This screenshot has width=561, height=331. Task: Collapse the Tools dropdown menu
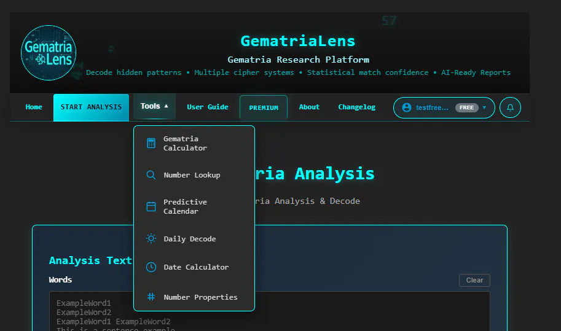154,106
